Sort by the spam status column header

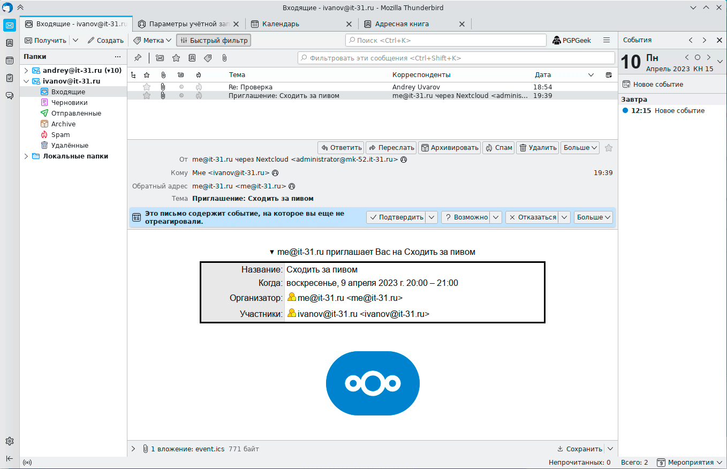point(199,75)
